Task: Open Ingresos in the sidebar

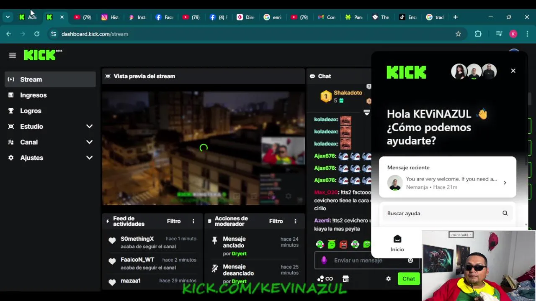Action: [50, 95]
